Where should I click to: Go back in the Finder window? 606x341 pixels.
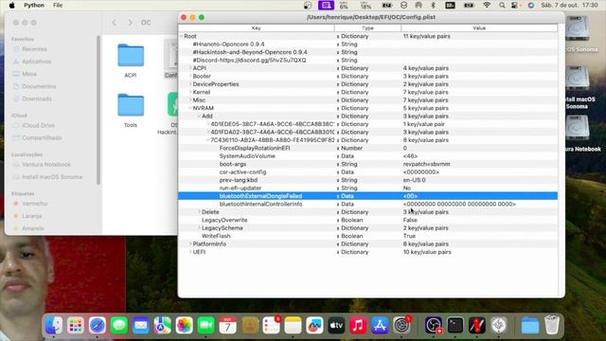(x=114, y=23)
